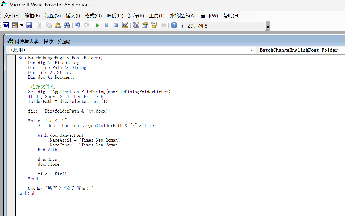Open the 调试(D) menu
345x216 pixels.
pyautogui.click(x=115, y=16)
